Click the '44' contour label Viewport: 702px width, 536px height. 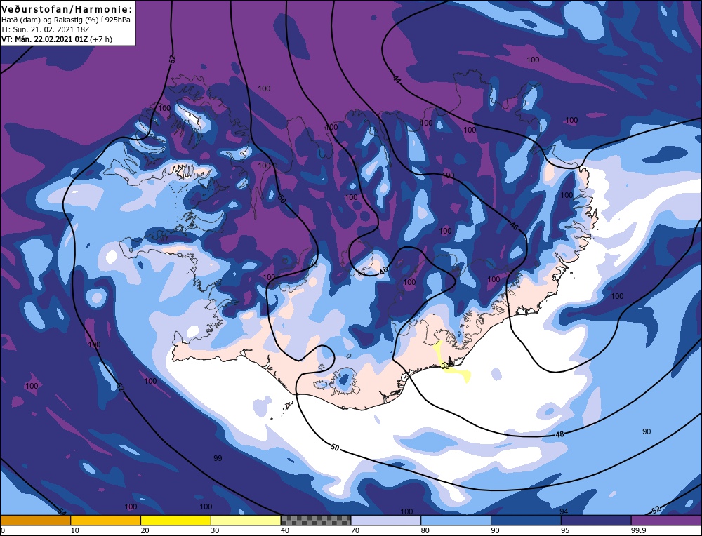(396, 80)
